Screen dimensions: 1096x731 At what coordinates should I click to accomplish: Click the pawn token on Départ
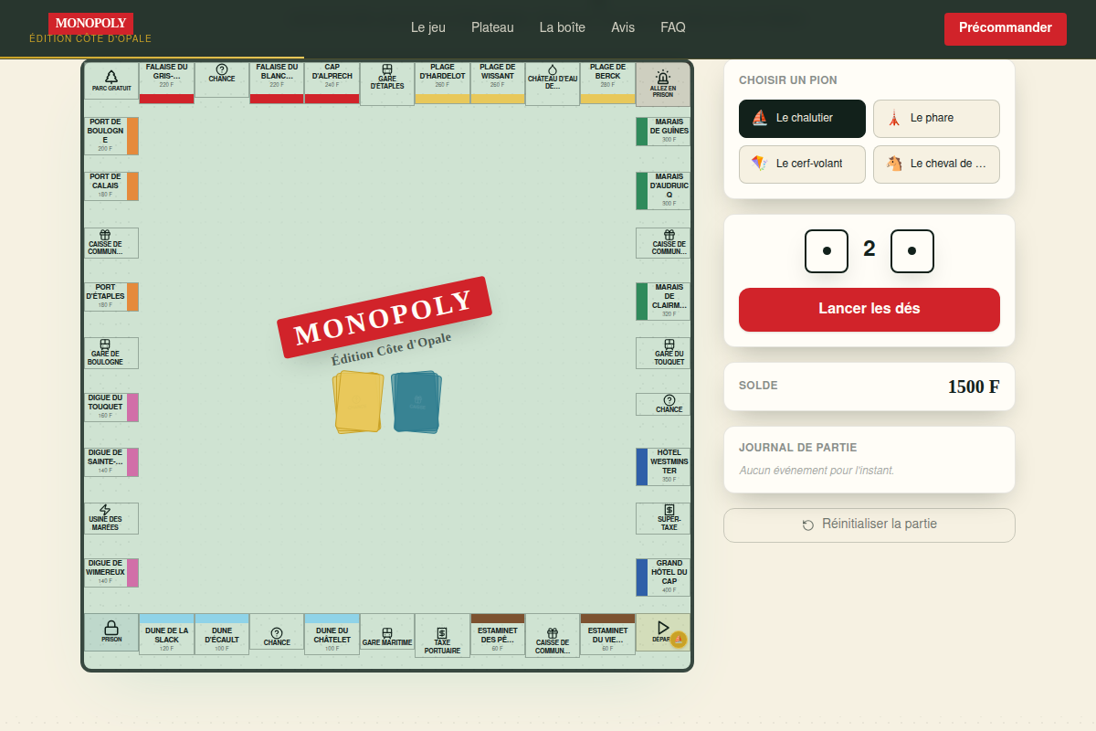pyautogui.click(x=679, y=639)
